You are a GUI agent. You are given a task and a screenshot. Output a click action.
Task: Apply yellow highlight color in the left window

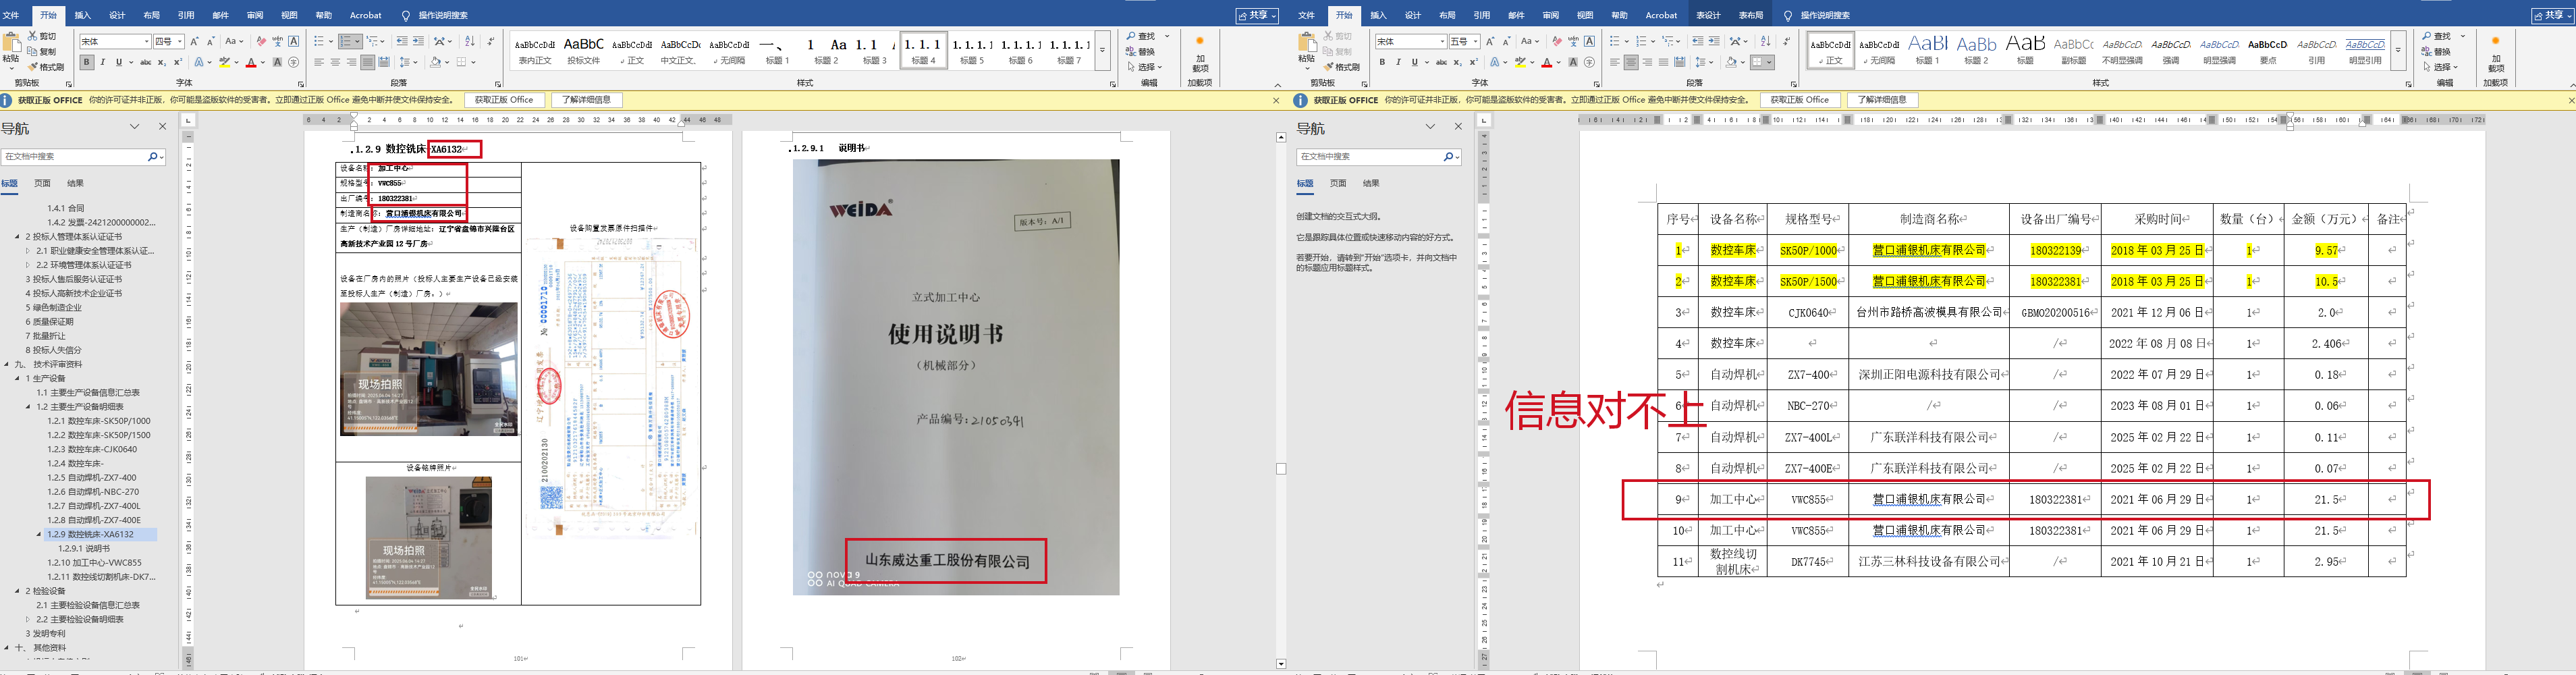(x=225, y=62)
